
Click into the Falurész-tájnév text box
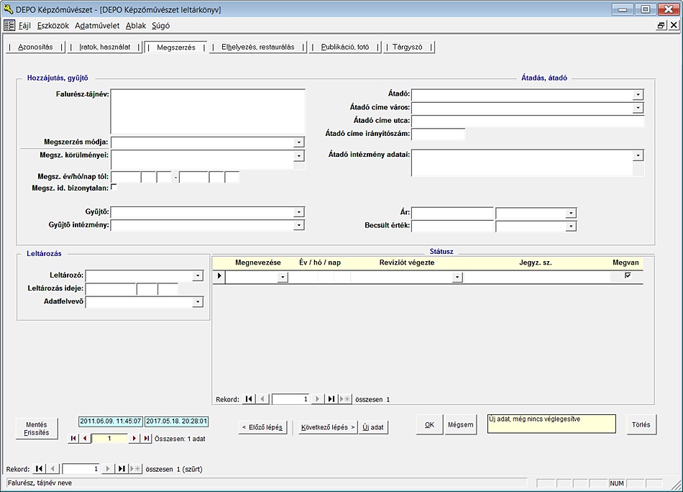click(x=208, y=111)
